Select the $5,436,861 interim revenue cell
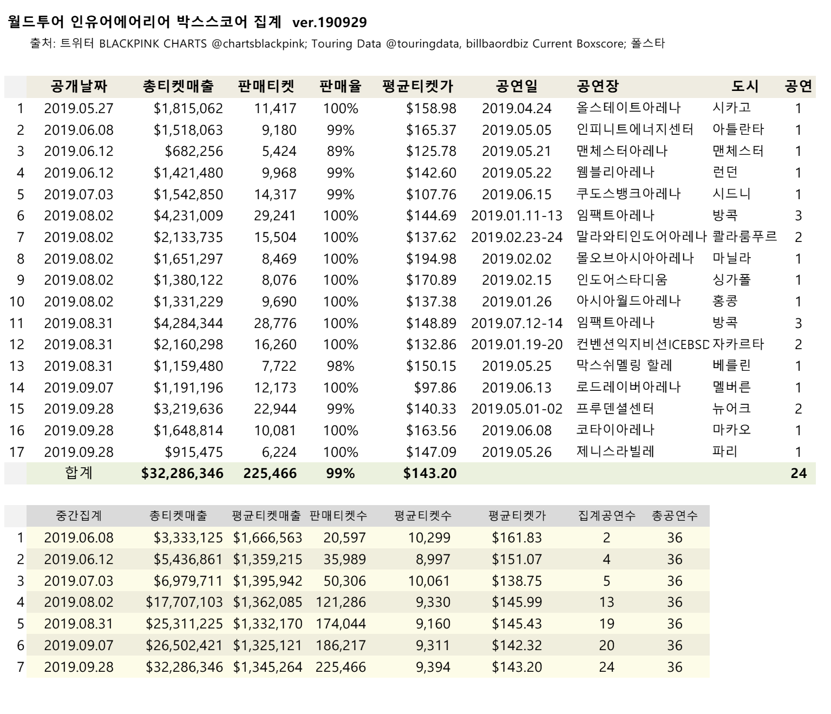831x714 pixels. 188,559
